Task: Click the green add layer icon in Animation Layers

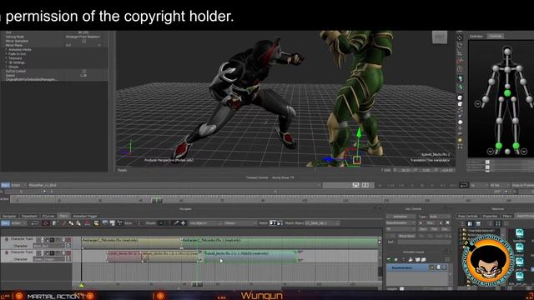Action: (389, 259)
